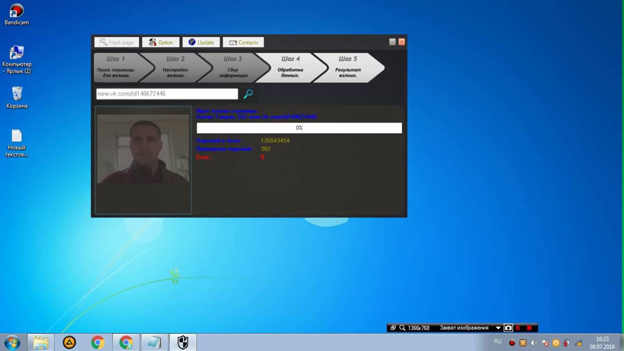624x351 pixels.
Task: Expand the Захват изображения dropdown arrow
Action: (498, 328)
